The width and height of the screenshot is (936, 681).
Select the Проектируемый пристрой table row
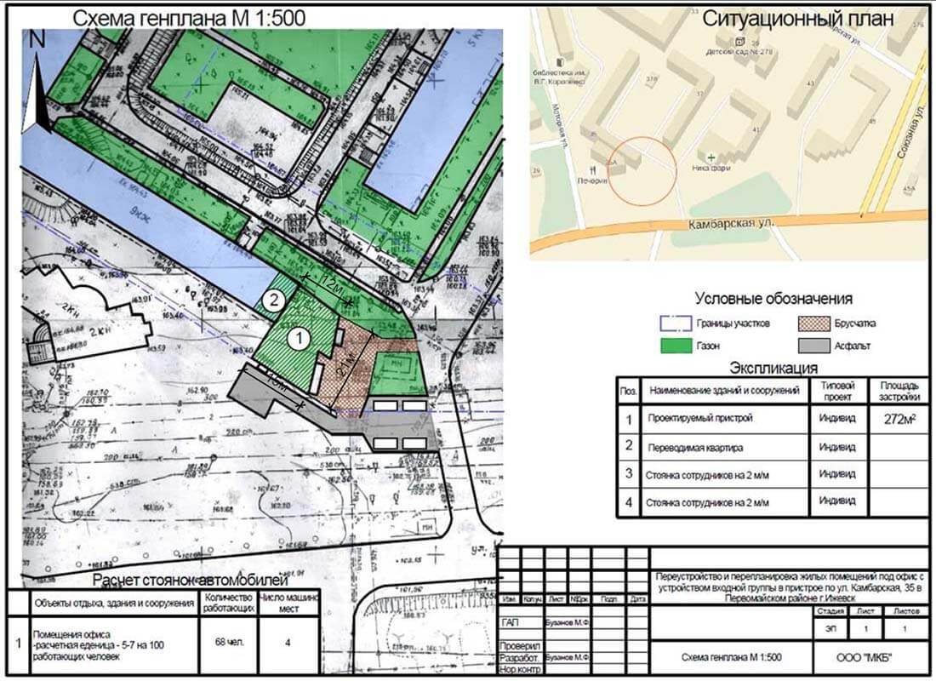[723, 418]
